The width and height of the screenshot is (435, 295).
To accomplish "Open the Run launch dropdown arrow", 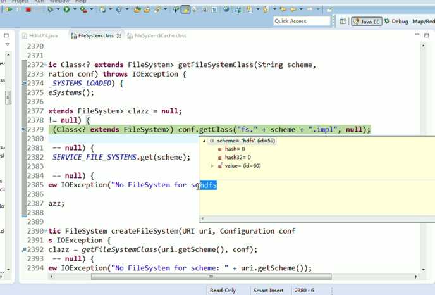I will click(x=75, y=9).
